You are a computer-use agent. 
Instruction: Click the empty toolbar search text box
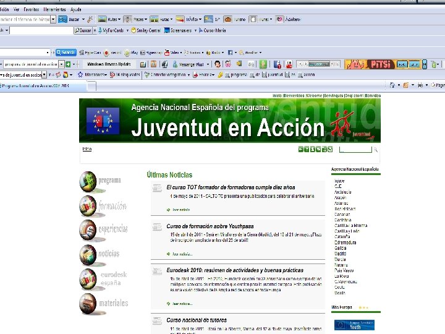(41, 30)
